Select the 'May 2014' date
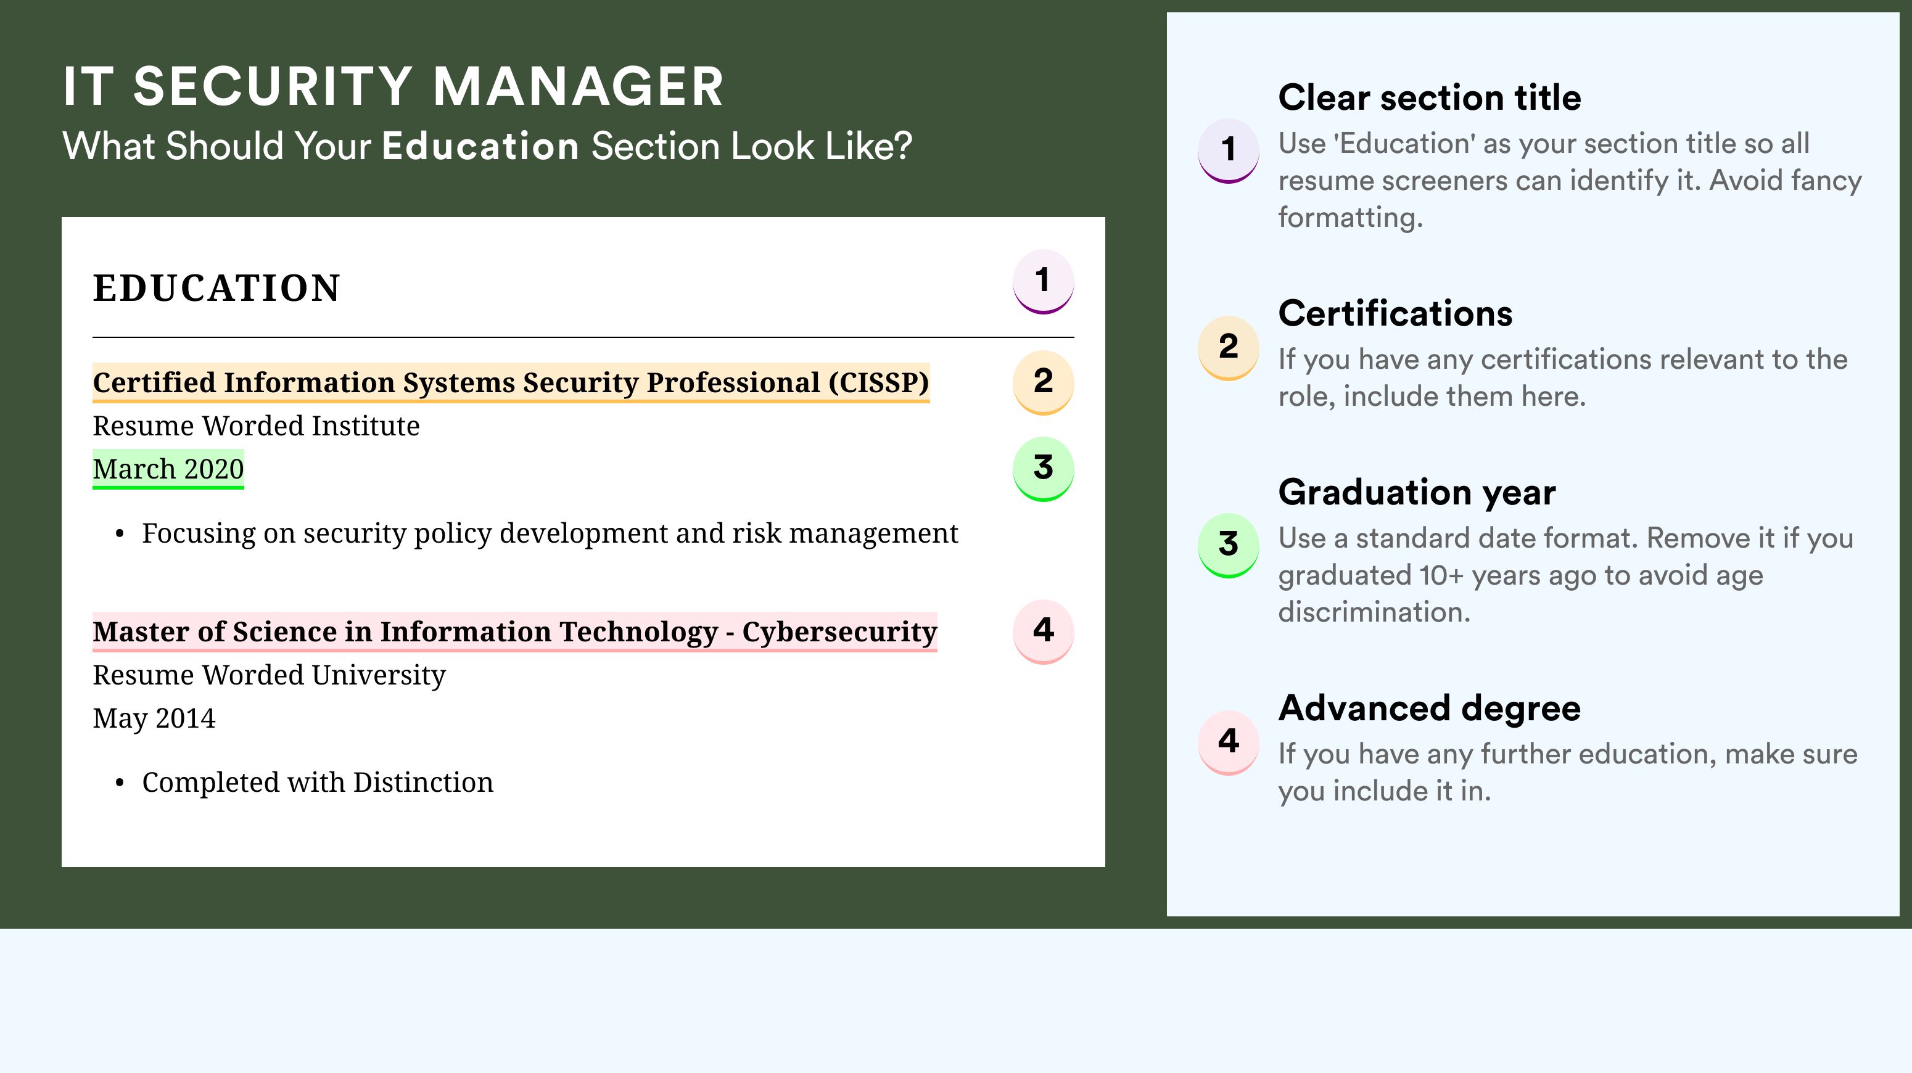The height and width of the screenshot is (1073, 1912). pyautogui.click(x=154, y=718)
